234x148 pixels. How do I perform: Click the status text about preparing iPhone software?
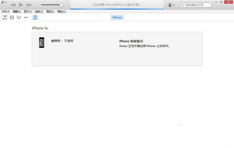[x=117, y=5]
